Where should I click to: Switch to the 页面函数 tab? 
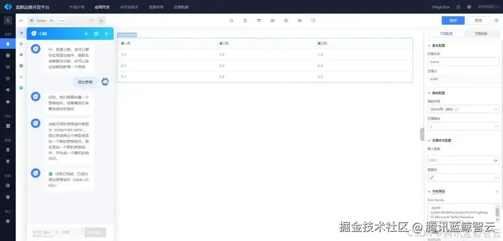pyautogui.click(x=481, y=34)
